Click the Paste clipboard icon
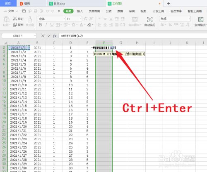This screenshot has width=207, height=172. click(x=6, y=19)
